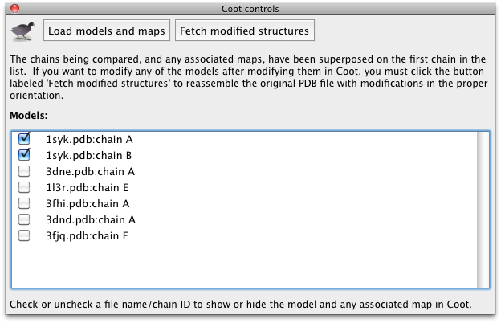Pick the 3dnd.pdb:chain A row label
Viewport: 501px width, 323px height.
click(x=90, y=219)
